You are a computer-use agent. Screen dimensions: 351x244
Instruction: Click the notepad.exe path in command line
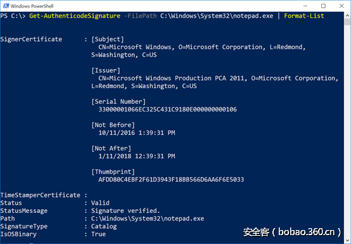click(217, 16)
